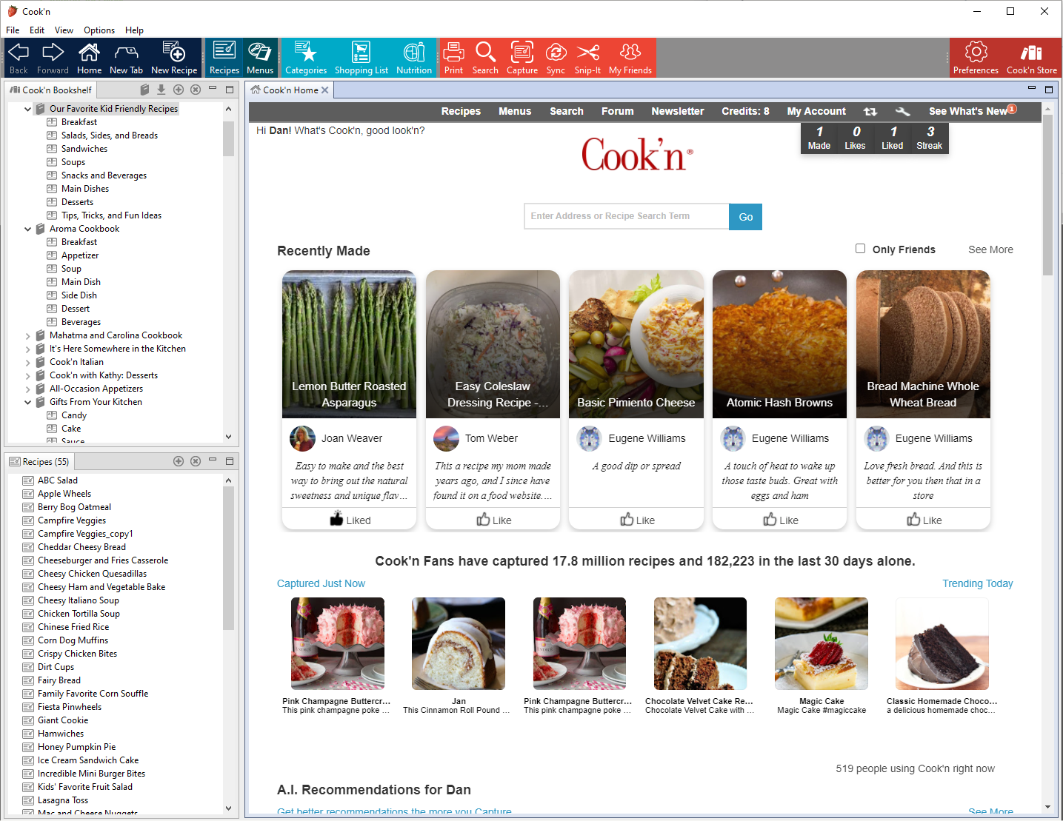Select the Streak counter showing 3
This screenshot has height=821, width=1063.
point(929,138)
